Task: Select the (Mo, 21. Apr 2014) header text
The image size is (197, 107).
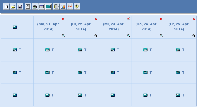Action: pos(48,27)
